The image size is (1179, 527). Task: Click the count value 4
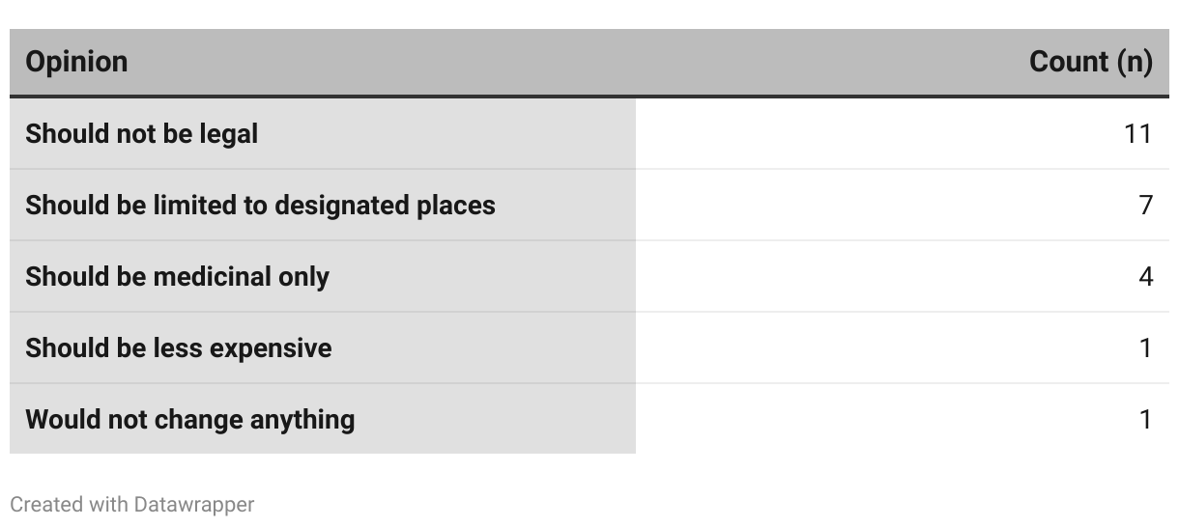(1145, 277)
